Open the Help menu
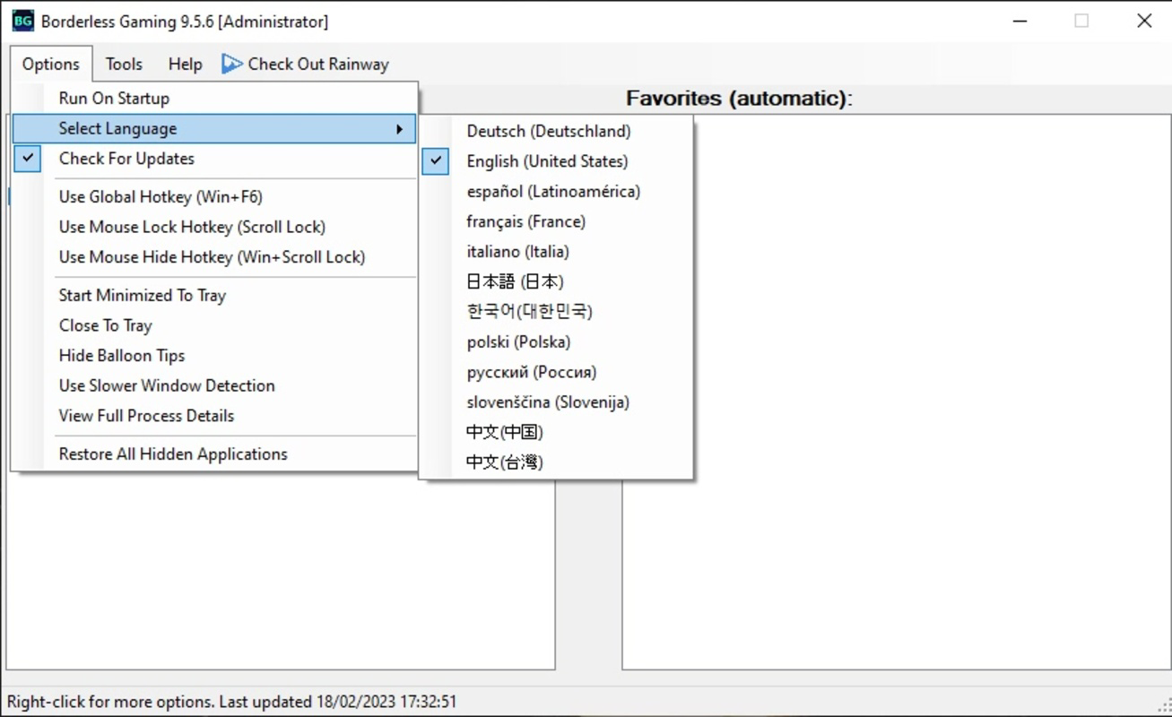Screen dimensions: 1172x717 [185, 64]
